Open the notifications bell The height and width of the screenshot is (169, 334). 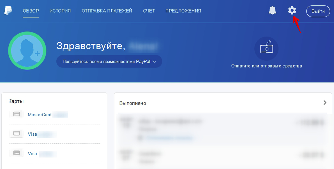(x=272, y=10)
